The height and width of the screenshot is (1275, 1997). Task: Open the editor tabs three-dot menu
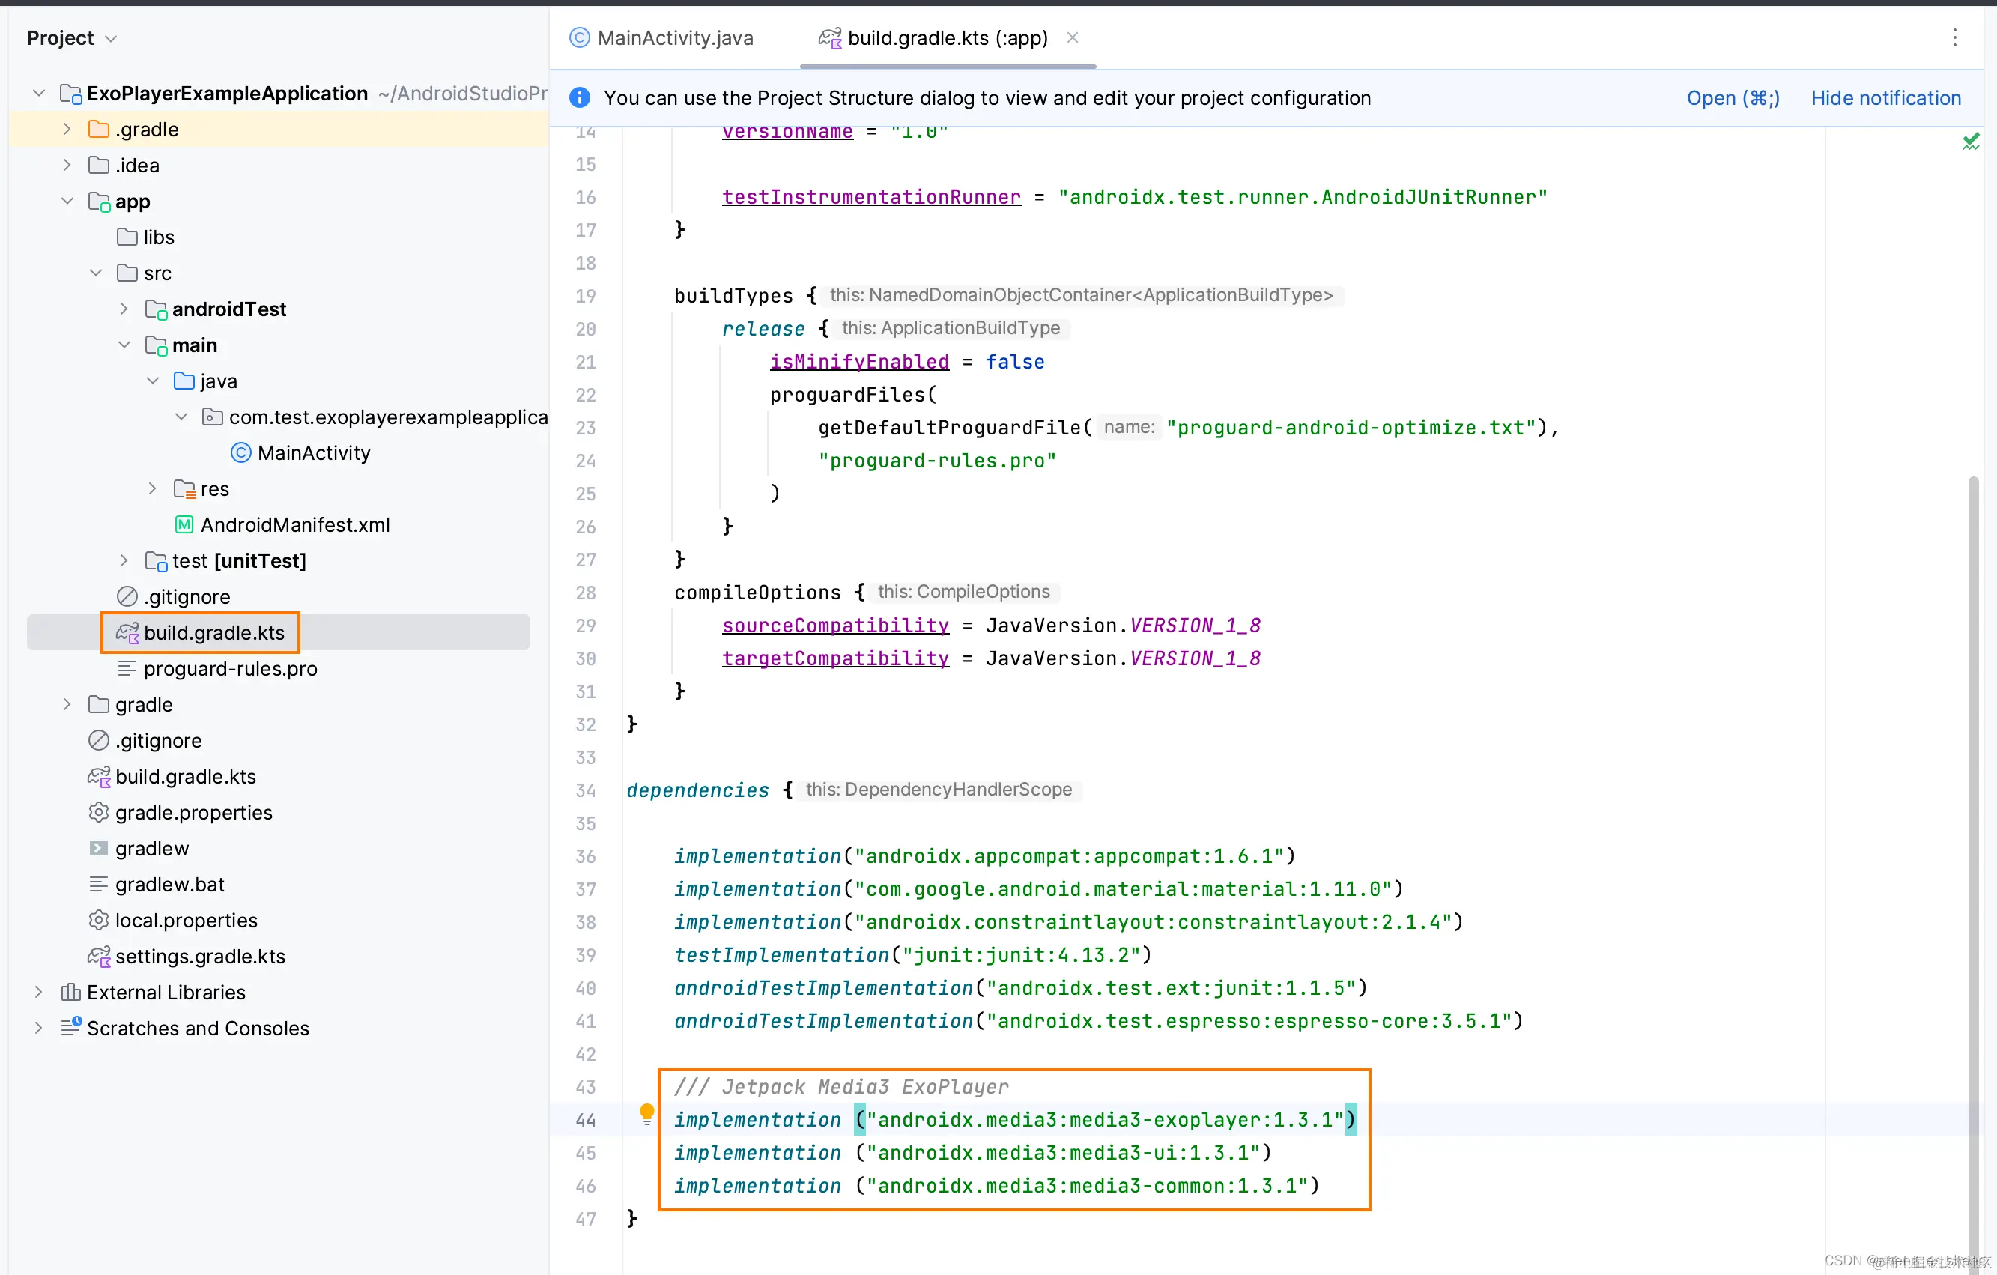tap(1954, 37)
